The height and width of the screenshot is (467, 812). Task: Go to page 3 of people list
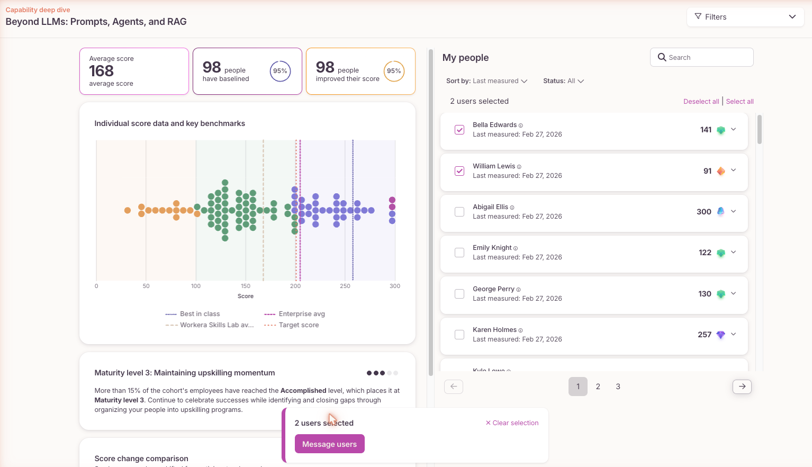coord(618,387)
